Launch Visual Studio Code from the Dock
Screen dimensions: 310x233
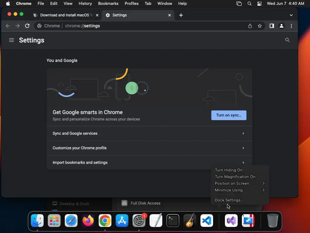[207, 221]
